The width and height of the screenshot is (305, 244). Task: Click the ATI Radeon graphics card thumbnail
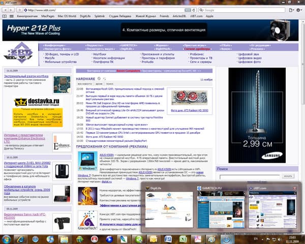click(189, 98)
